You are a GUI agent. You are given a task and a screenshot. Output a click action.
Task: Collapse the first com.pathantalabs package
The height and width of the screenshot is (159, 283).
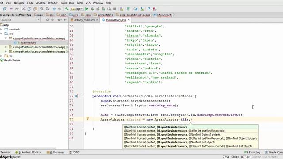[x=6, y=38]
